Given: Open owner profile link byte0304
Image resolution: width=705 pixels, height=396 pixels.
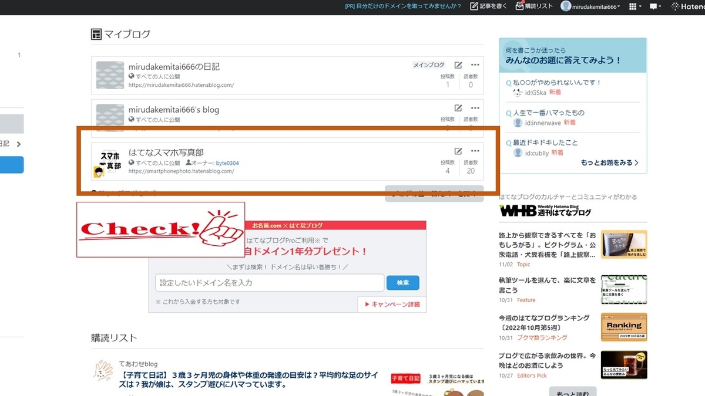Looking at the screenshot, I should (x=227, y=163).
